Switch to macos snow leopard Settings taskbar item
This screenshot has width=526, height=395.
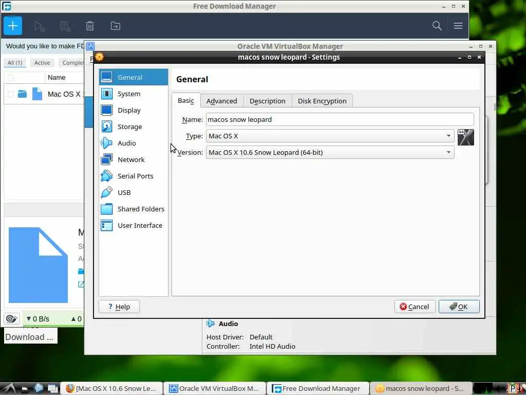pyautogui.click(x=421, y=388)
